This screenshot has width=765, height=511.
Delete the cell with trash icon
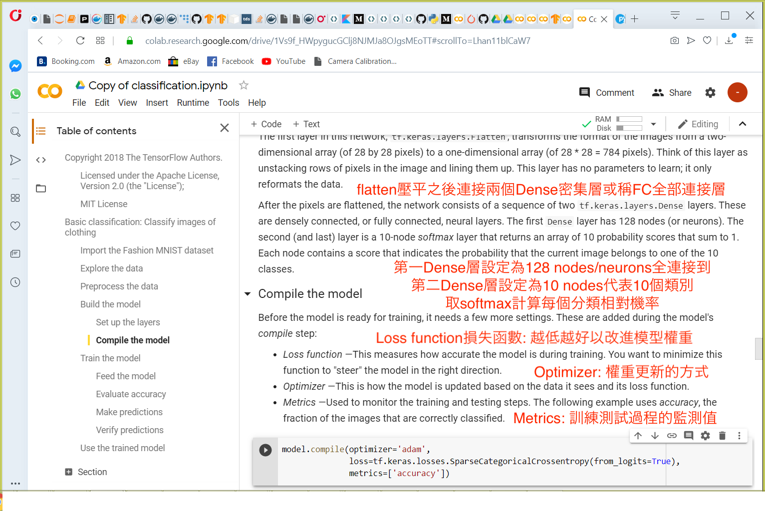click(x=722, y=436)
